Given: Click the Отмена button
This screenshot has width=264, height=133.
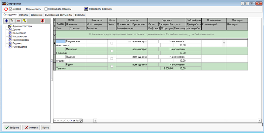Looking at the screenshot, I should (31, 127).
